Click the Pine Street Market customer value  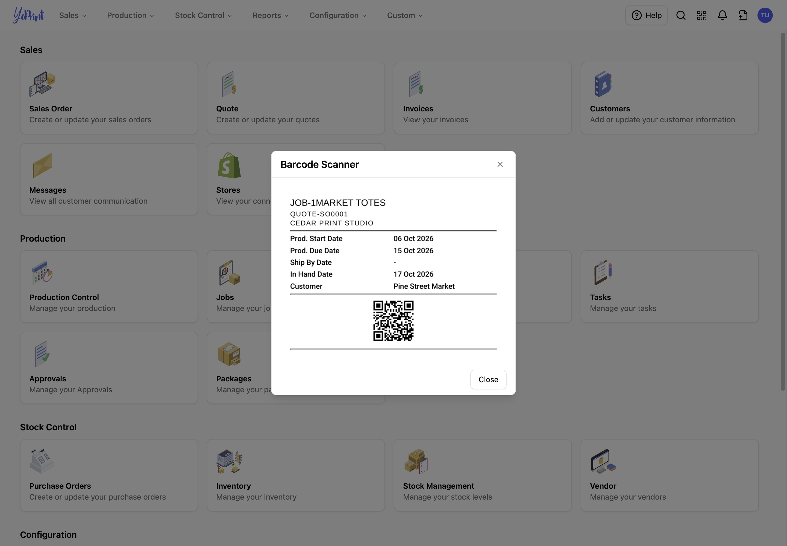tap(424, 286)
